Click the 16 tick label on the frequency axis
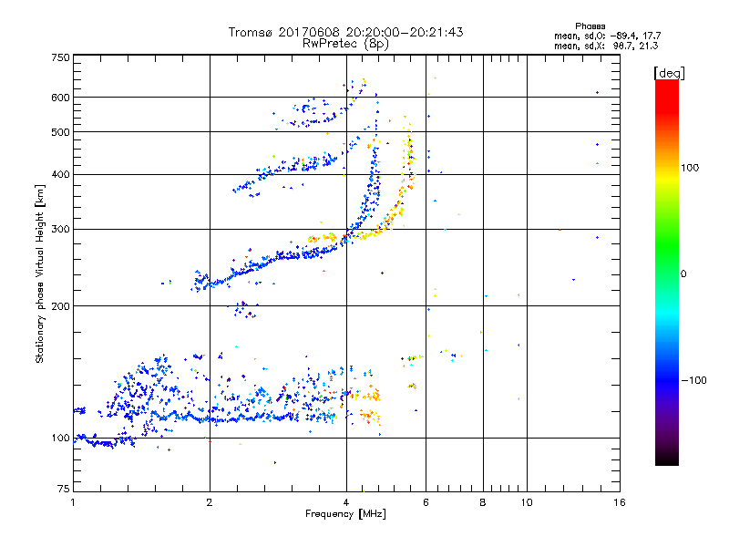729x547 pixels. pyautogui.click(x=620, y=502)
